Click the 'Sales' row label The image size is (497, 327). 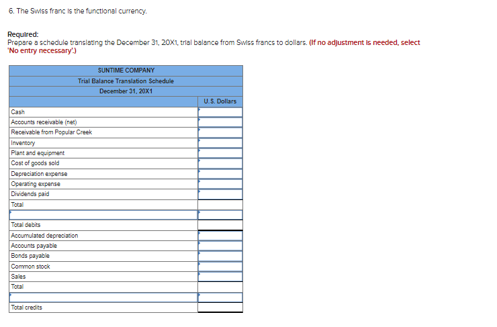tap(18, 277)
